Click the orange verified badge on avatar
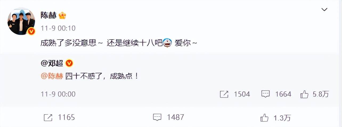 [32, 32]
